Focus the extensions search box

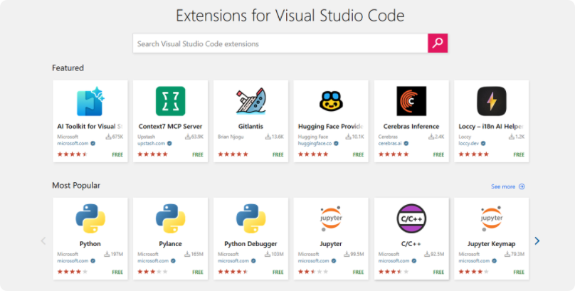pyautogui.click(x=280, y=43)
